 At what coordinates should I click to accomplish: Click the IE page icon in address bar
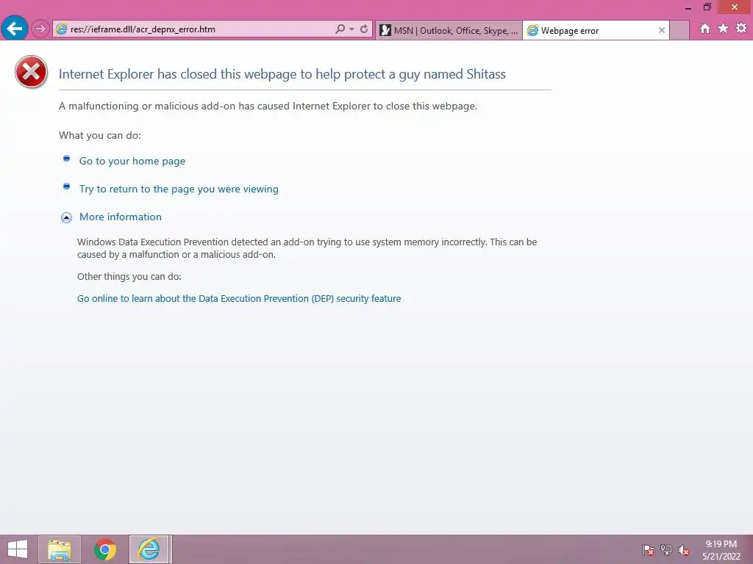pyautogui.click(x=62, y=29)
